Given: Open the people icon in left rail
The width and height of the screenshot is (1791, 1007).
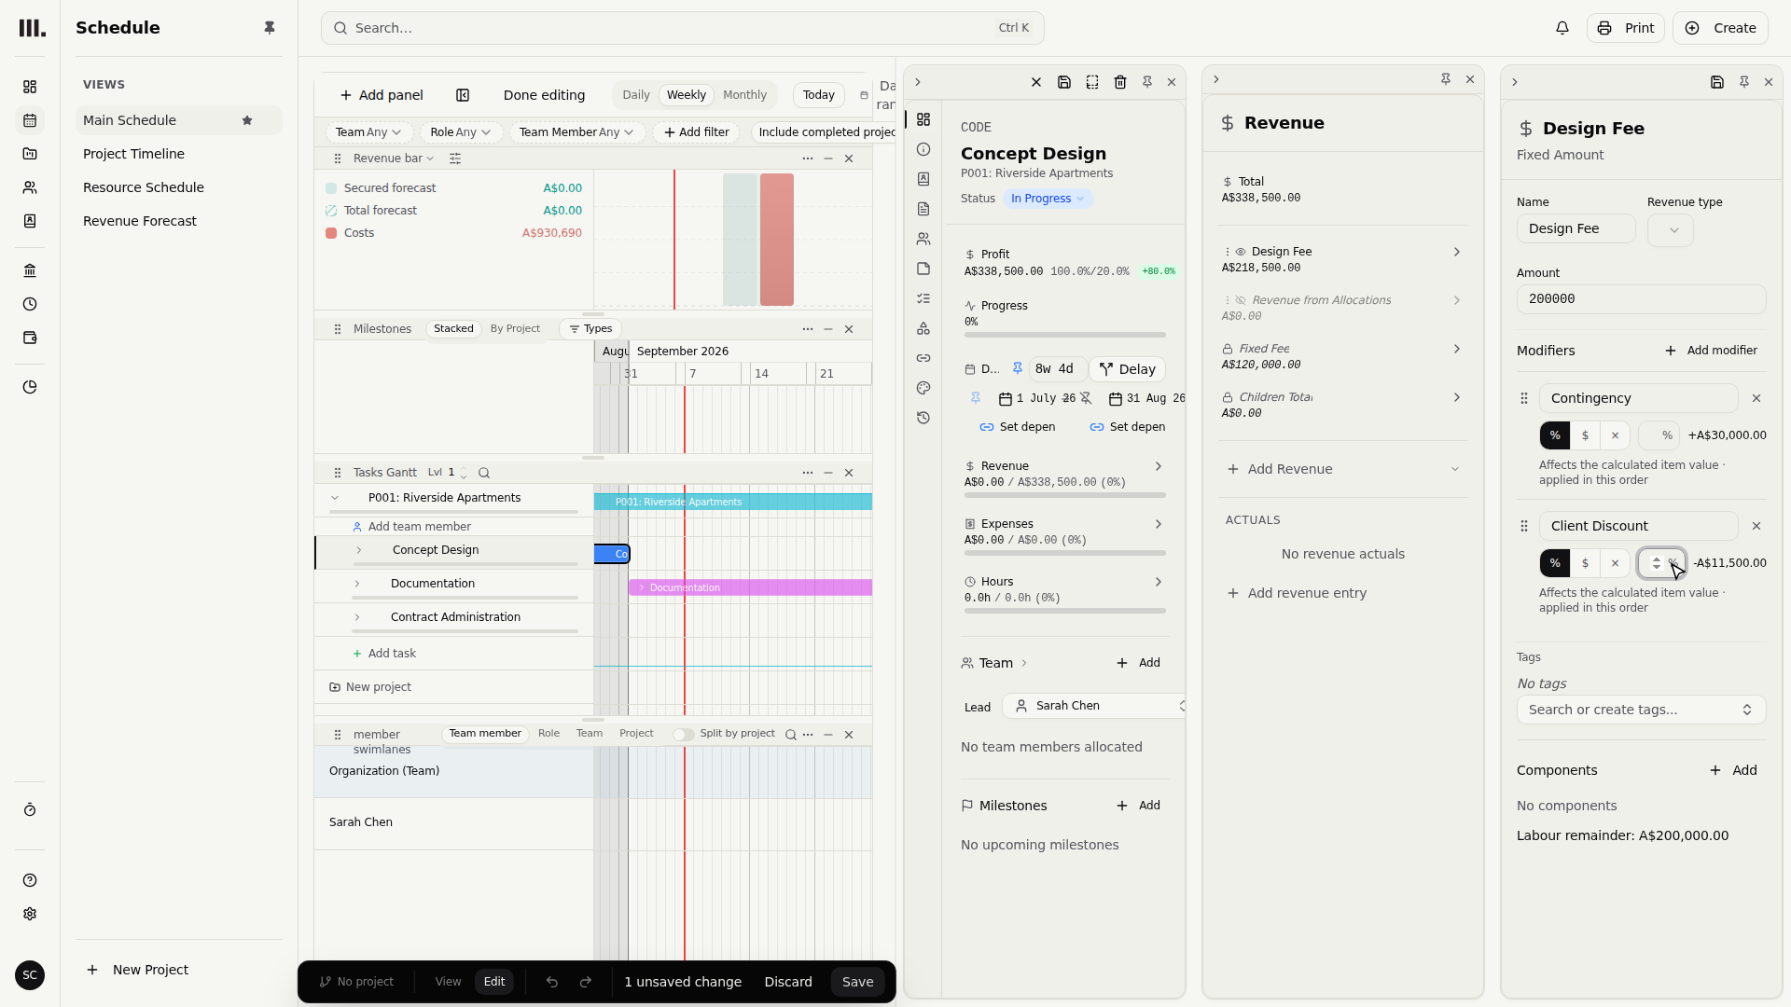Looking at the screenshot, I should [x=30, y=187].
